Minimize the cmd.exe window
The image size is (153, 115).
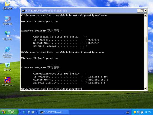(x=138, y=11)
